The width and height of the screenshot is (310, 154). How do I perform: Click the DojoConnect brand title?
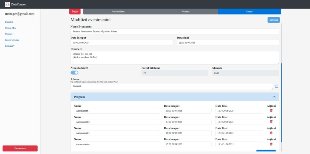[x=19, y=4]
